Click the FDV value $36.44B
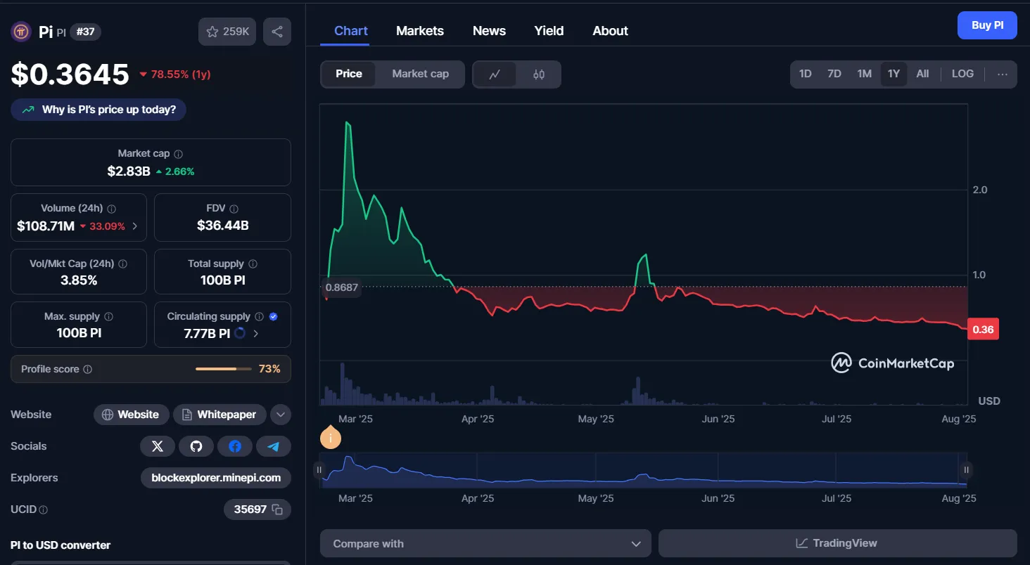 [222, 226]
